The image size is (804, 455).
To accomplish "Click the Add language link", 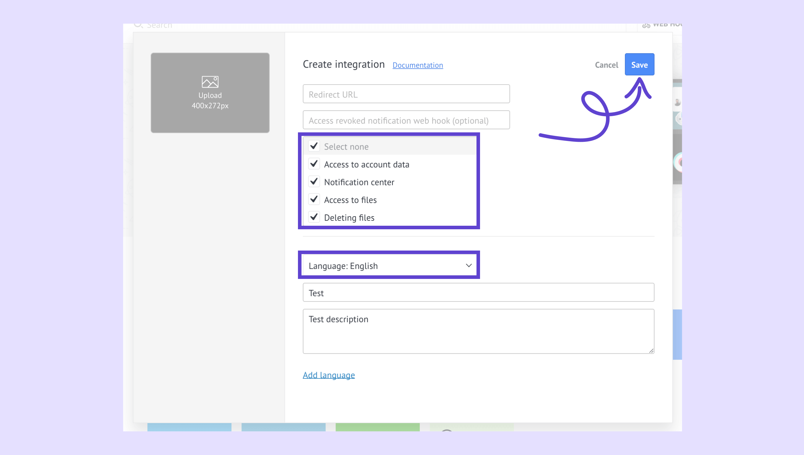I will 328,375.
